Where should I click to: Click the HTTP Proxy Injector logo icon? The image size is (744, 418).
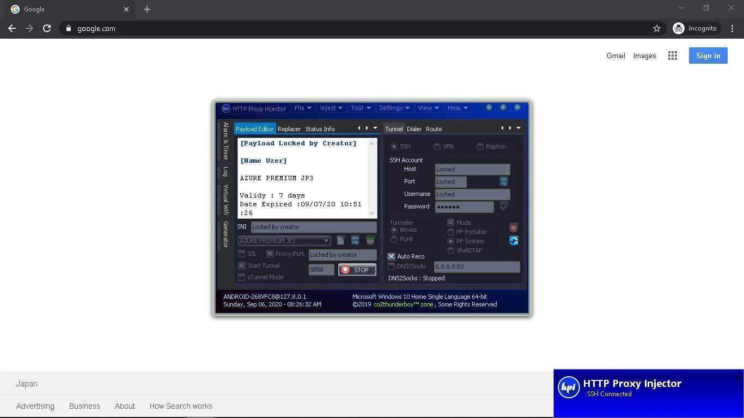226,108
